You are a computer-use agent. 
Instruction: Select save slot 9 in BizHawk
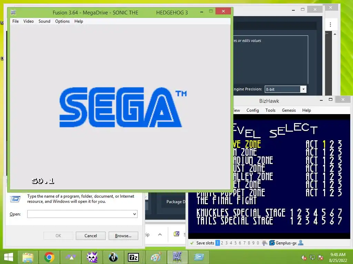[x=253, y=243]
